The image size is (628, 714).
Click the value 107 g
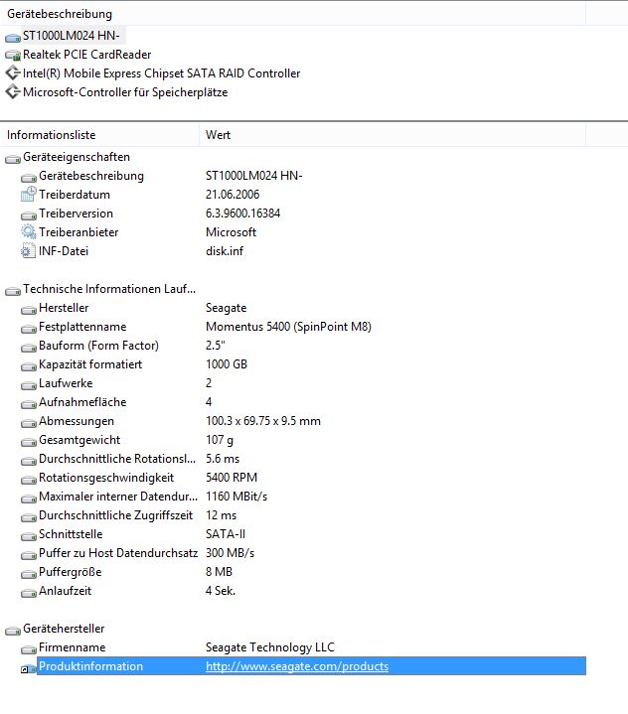[x=220, y=440]
